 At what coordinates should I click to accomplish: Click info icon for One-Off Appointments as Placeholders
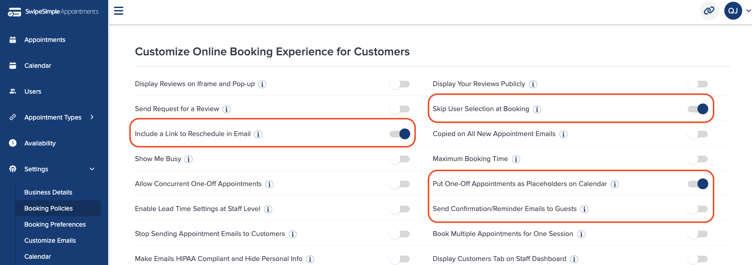point(615,184)
